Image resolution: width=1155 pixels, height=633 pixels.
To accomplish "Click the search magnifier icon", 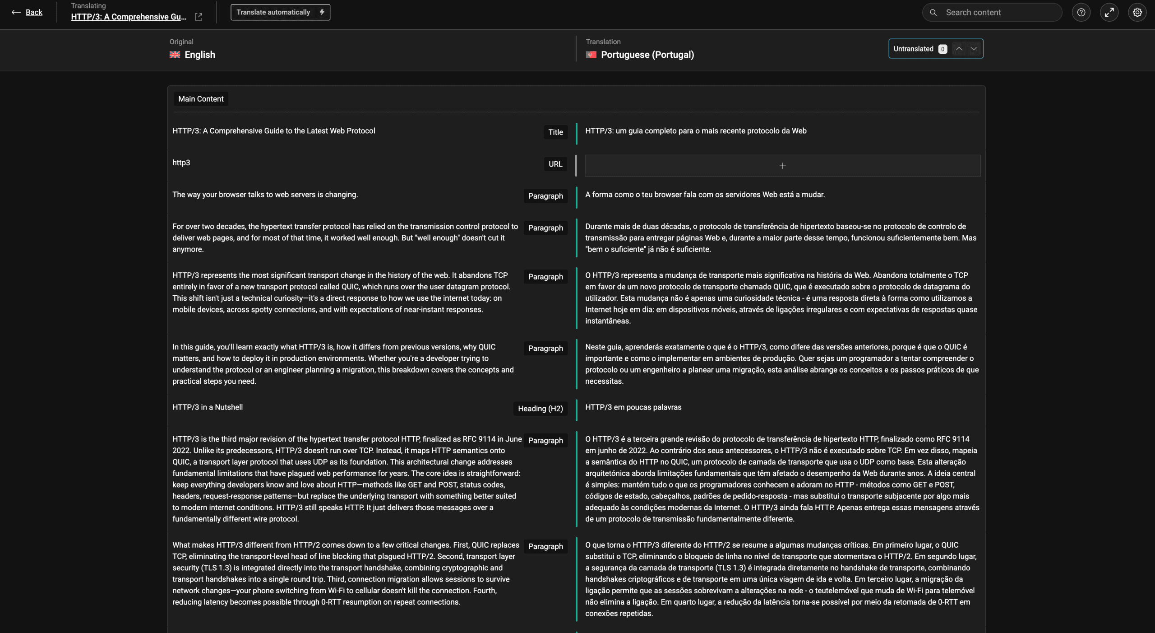I will tap(933, 12).
